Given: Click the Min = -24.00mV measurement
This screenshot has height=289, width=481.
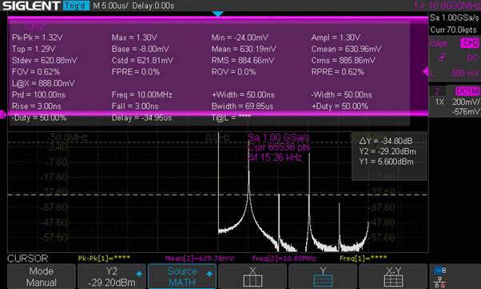Looking at the screenshot, I should [240, 38].
